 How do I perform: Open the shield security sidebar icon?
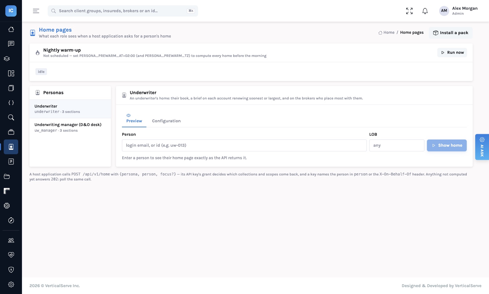(11, 270)
